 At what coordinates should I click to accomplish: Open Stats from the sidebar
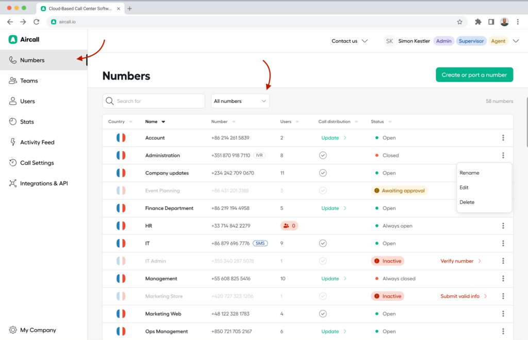pos(27,122)
